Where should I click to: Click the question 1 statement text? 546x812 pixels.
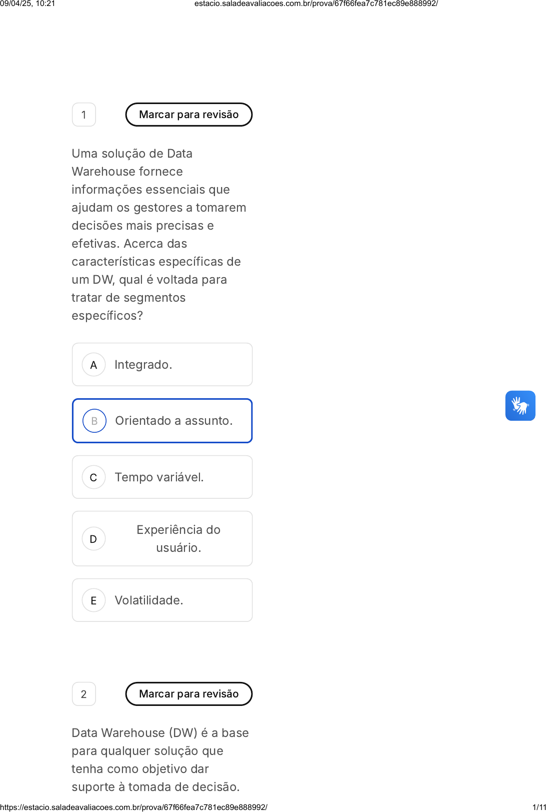point(159,235)
